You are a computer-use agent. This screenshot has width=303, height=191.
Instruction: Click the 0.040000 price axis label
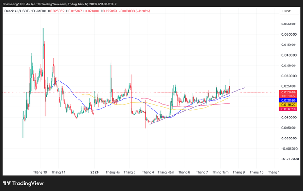289,55
